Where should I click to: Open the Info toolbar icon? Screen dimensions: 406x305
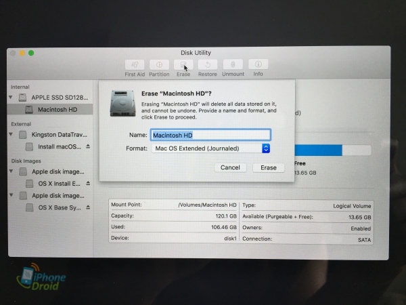[258, 64]
